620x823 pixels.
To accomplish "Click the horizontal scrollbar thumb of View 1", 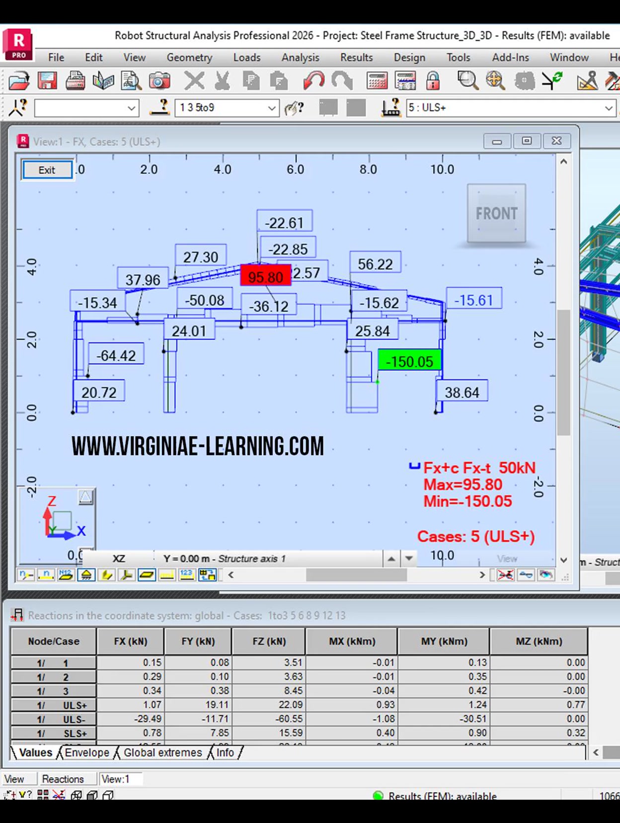I will click(356, 575).
